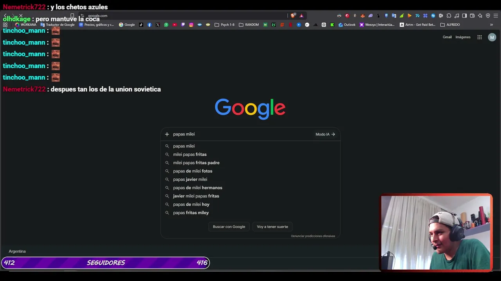
Task: Select suggestion 'javier milei papas fritas'
Action: 250,196
